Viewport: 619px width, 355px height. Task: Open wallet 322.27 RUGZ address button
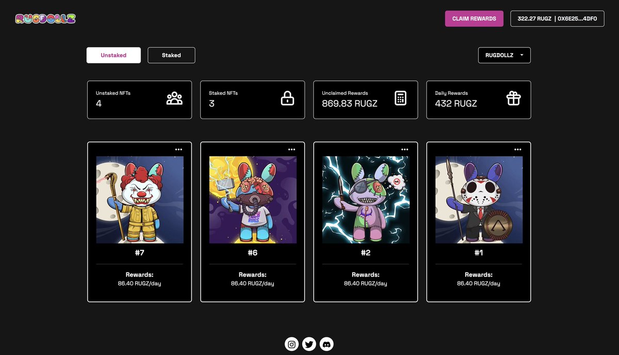point(558,19)
